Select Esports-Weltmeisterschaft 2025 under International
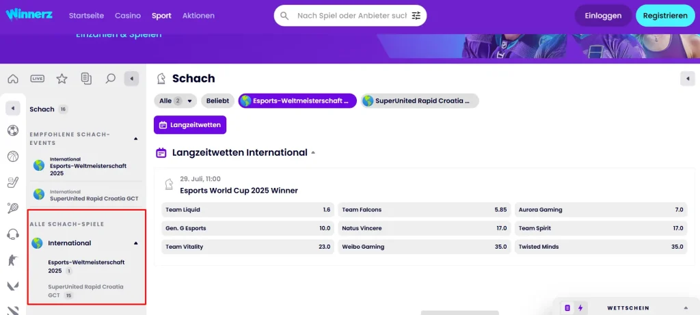 [86, 266]
